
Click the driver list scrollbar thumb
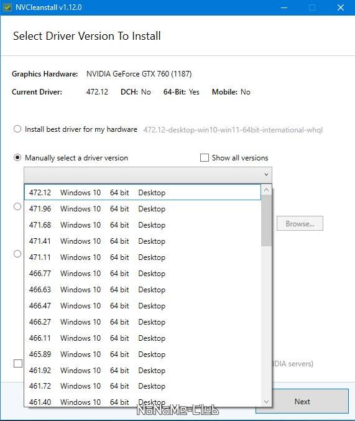pyautogui.click(x=266, y=220)
